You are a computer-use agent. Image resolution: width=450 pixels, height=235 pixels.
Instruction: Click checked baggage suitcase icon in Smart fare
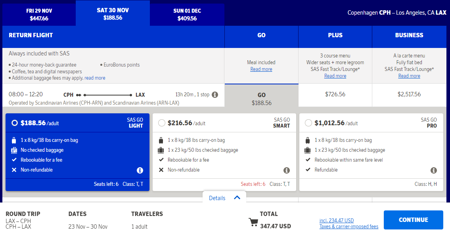click(x=161, y=150)
